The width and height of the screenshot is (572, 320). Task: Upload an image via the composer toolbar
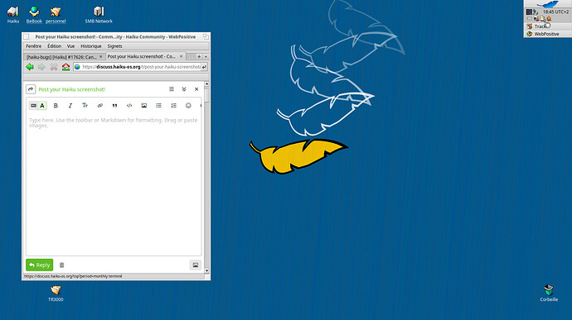144,106
